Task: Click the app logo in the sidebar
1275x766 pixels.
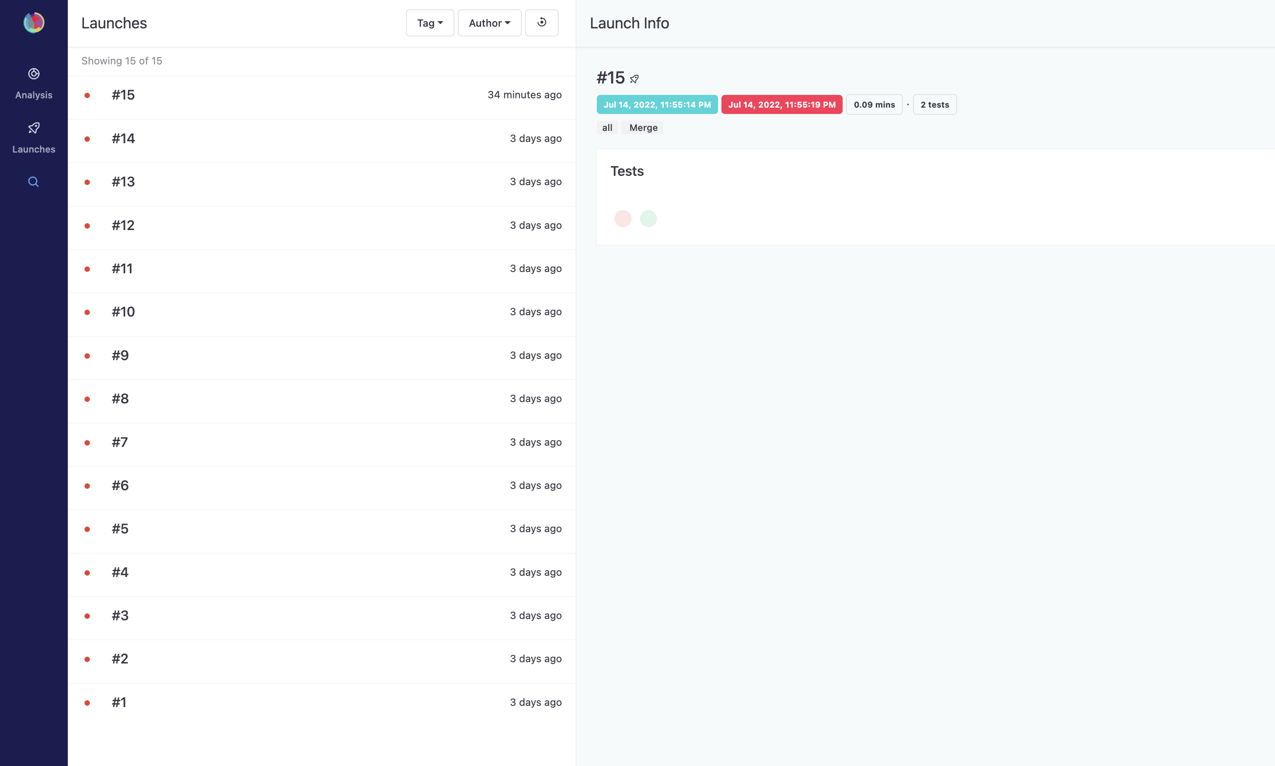Action: (x=33, y=23)
